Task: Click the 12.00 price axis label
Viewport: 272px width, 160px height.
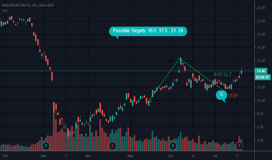Action: pos(261,87)
